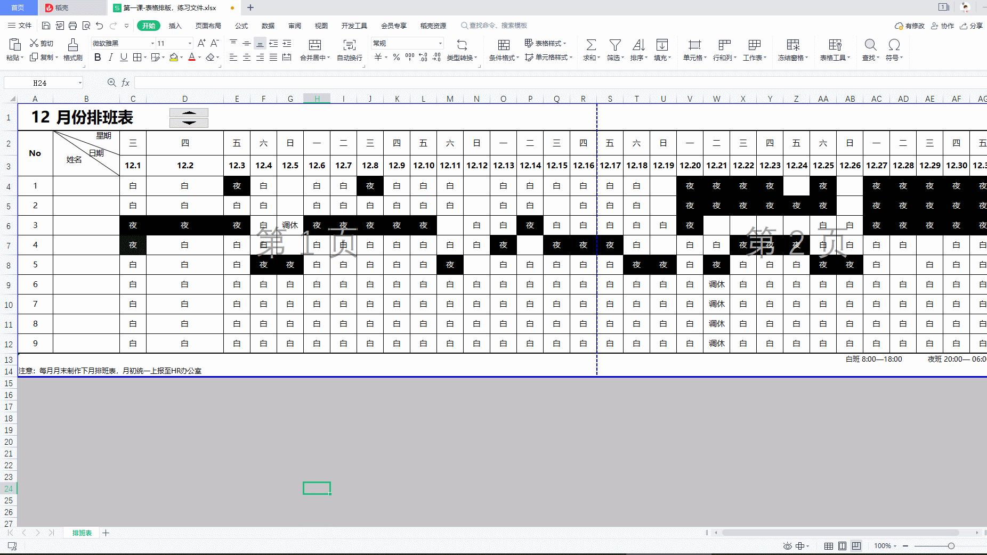The image size is (987, 555).
Task: Decrease decimal places
Action: 436,57
